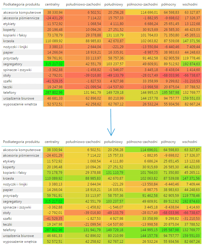Click 'wschodni' column header in lower table
This screenshot has width=203, height=246.
click(x=190, y=142)
